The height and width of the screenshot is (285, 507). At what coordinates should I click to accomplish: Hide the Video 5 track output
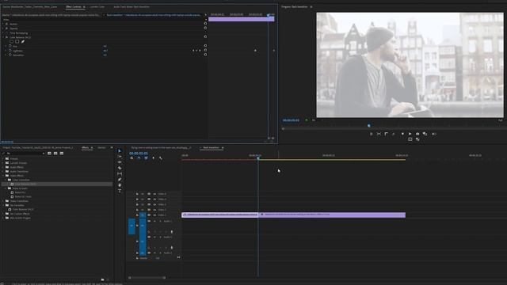coord(154,194)
